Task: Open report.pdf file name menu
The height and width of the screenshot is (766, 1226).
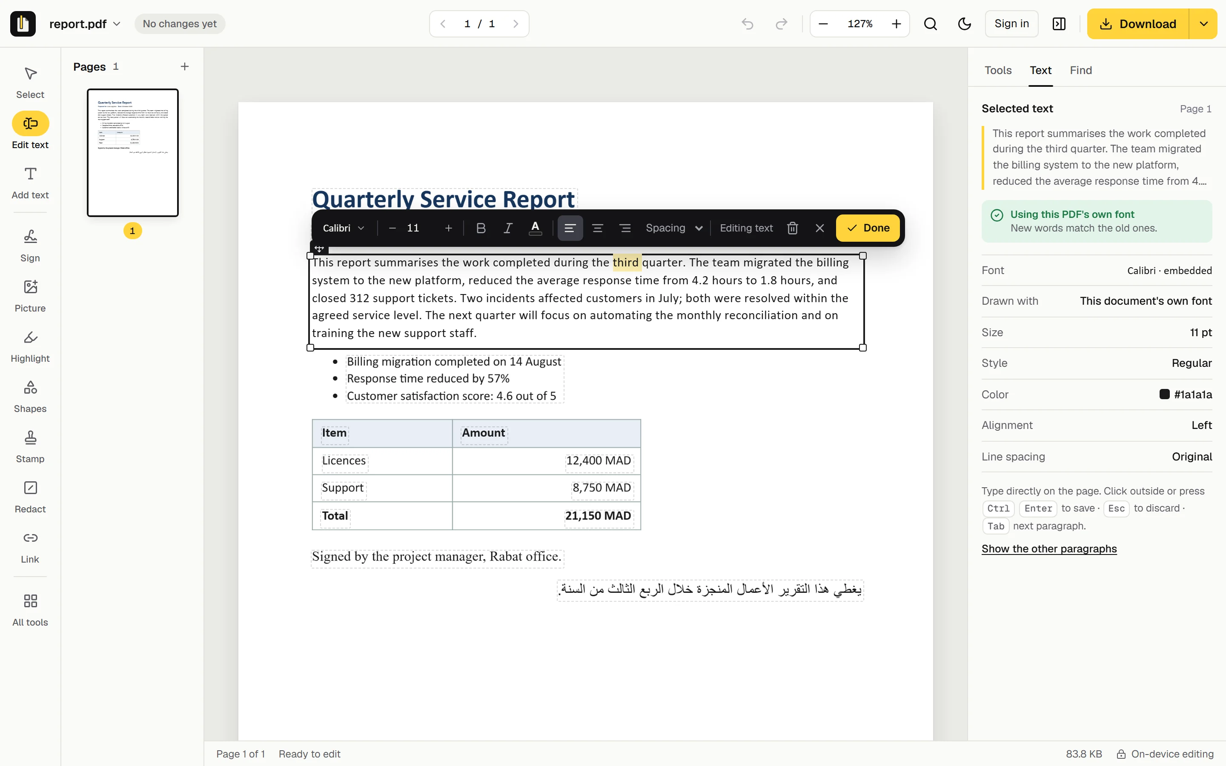Action: point(85,24)
